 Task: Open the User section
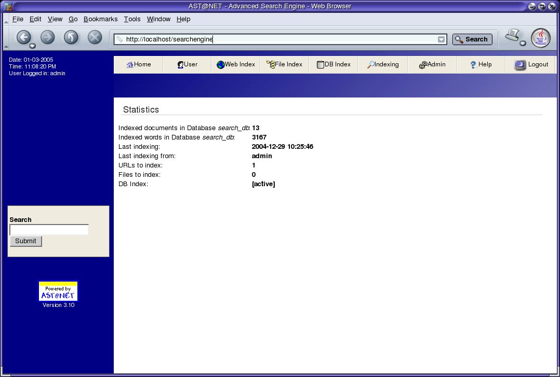(187, 64)
